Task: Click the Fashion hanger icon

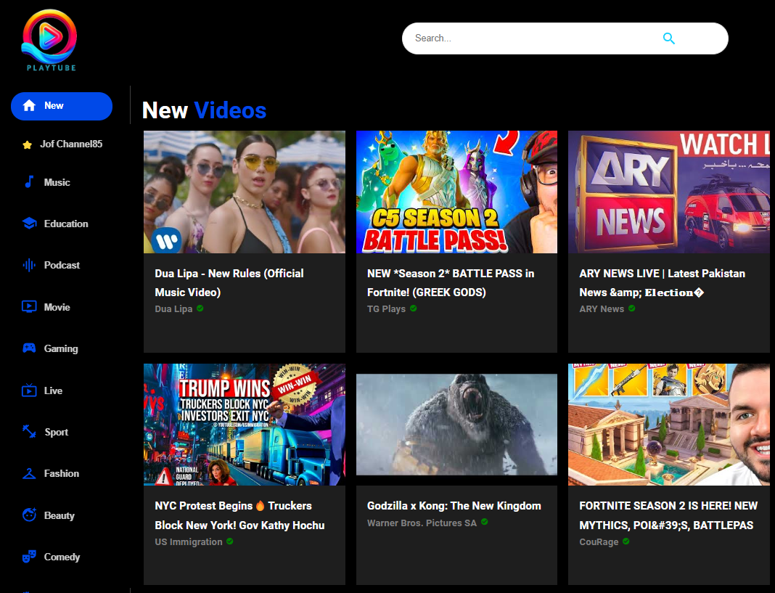Action: tap(29, 473)
